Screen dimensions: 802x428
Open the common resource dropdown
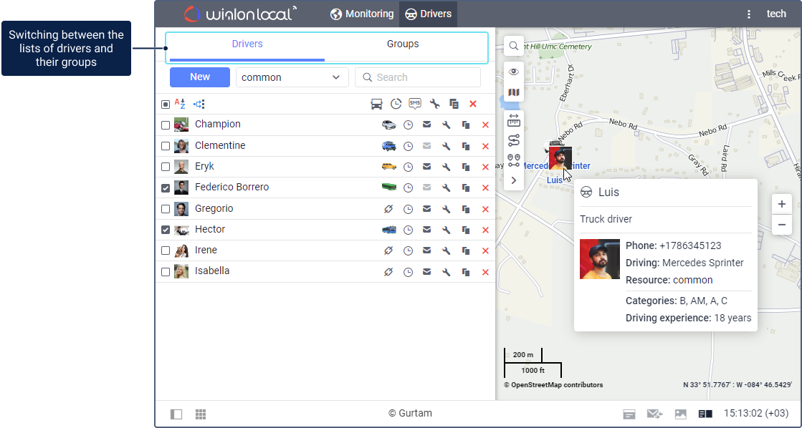292,77
